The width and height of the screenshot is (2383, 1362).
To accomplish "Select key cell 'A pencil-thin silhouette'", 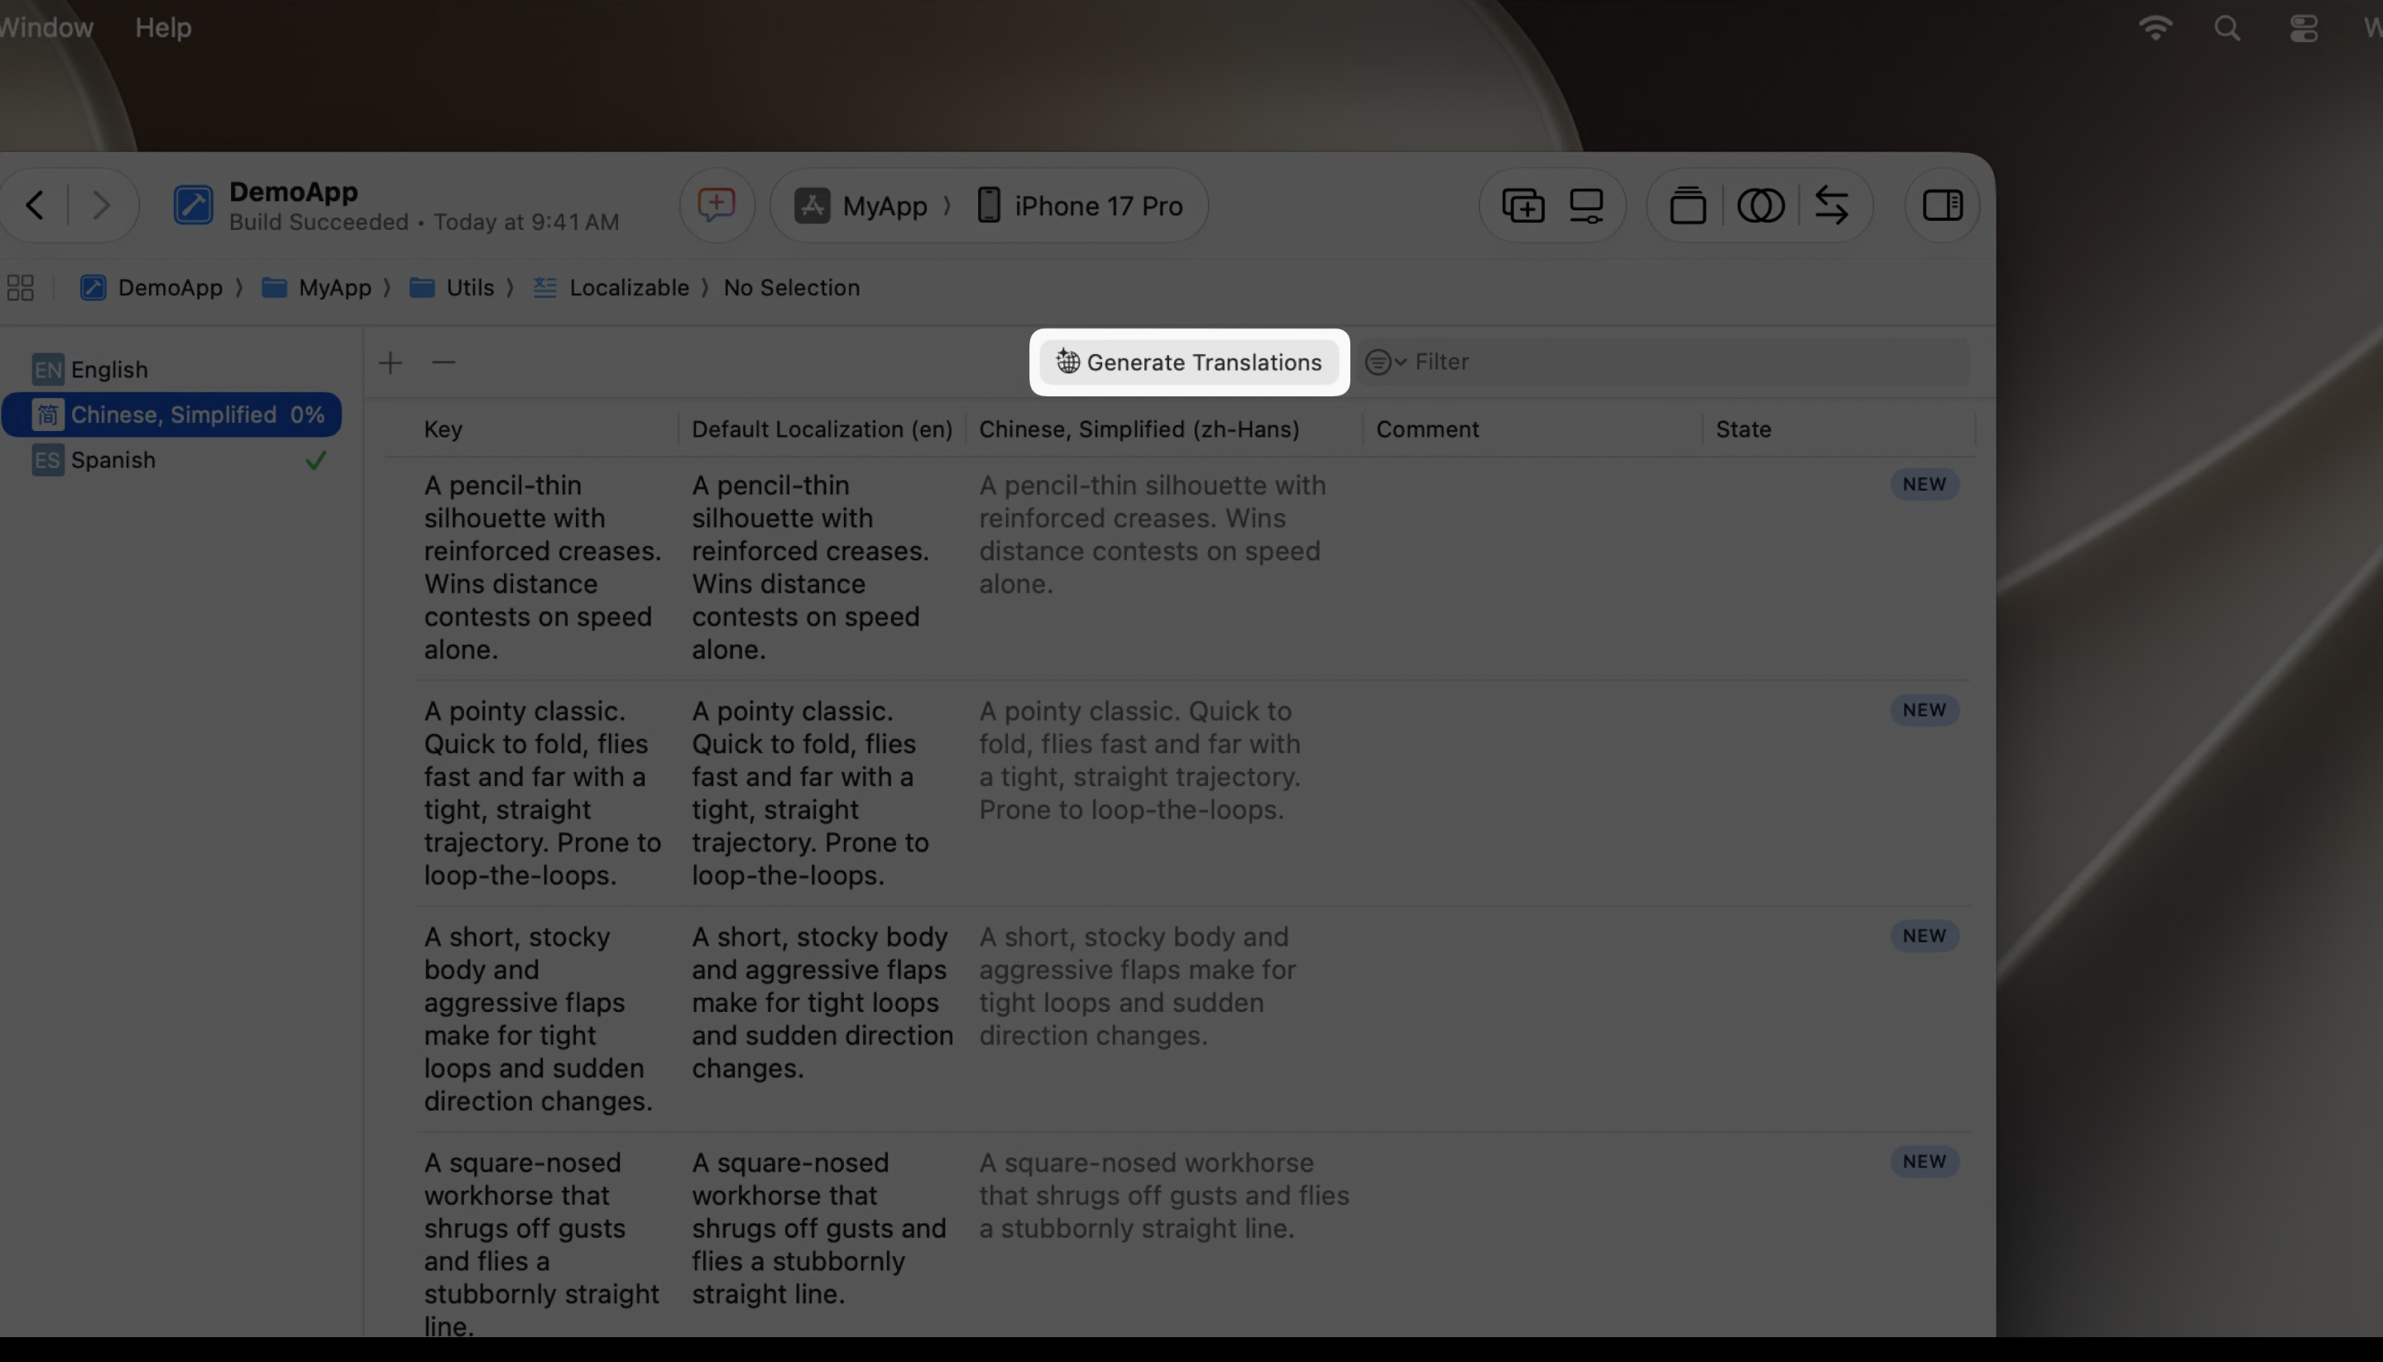I will point(543,567).
